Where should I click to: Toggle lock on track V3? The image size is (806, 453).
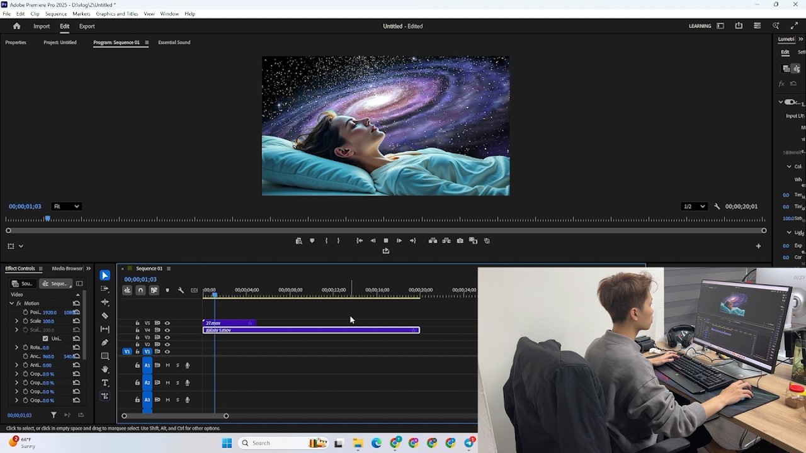137,337
